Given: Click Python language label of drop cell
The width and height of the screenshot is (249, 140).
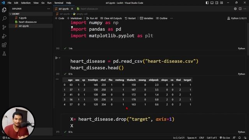Looking at the screenshot, I should coord(242,132).
